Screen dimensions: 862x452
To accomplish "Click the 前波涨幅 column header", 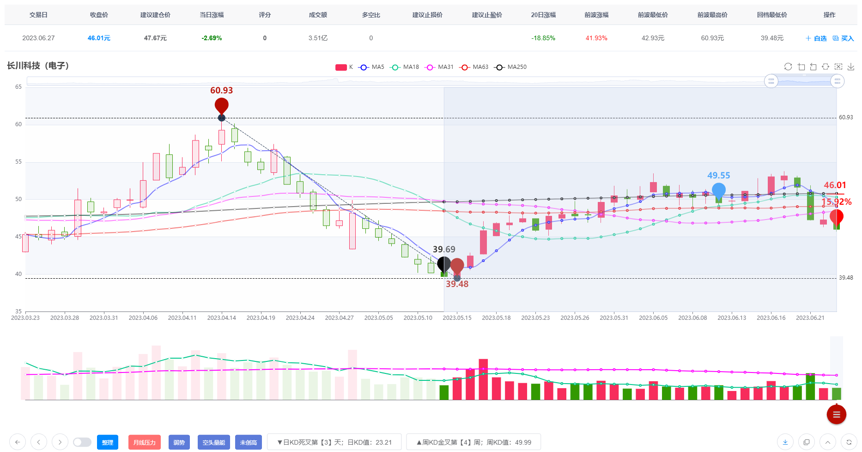I will 596,15.
